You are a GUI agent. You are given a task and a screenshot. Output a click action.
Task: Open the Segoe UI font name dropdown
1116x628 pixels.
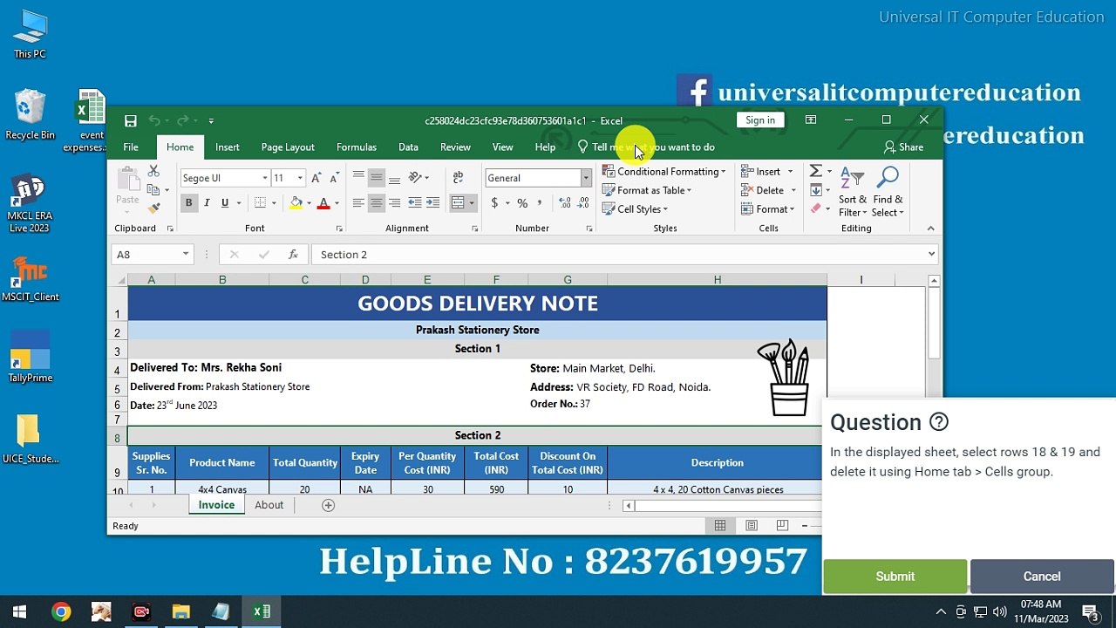pos(265,178)
